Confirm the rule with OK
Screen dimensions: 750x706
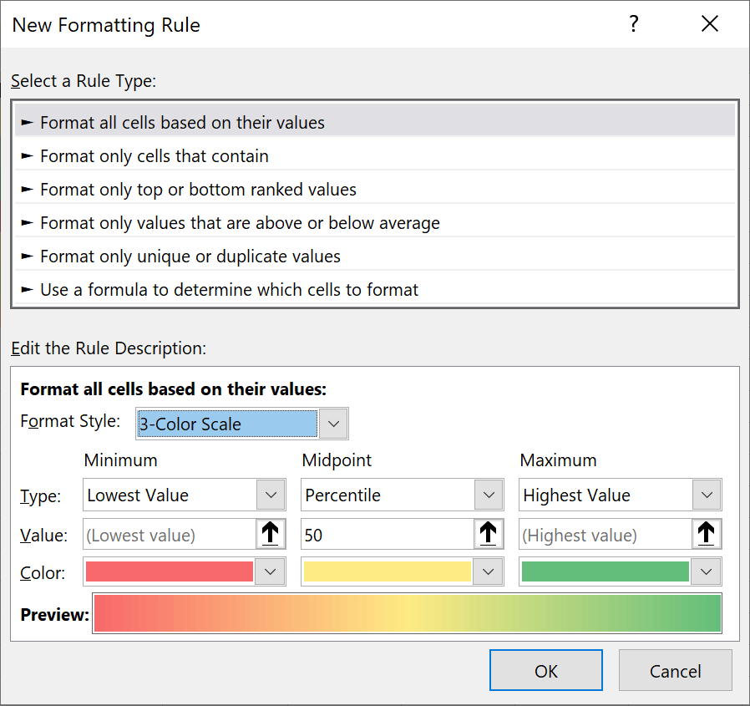[x=545, y=669]
